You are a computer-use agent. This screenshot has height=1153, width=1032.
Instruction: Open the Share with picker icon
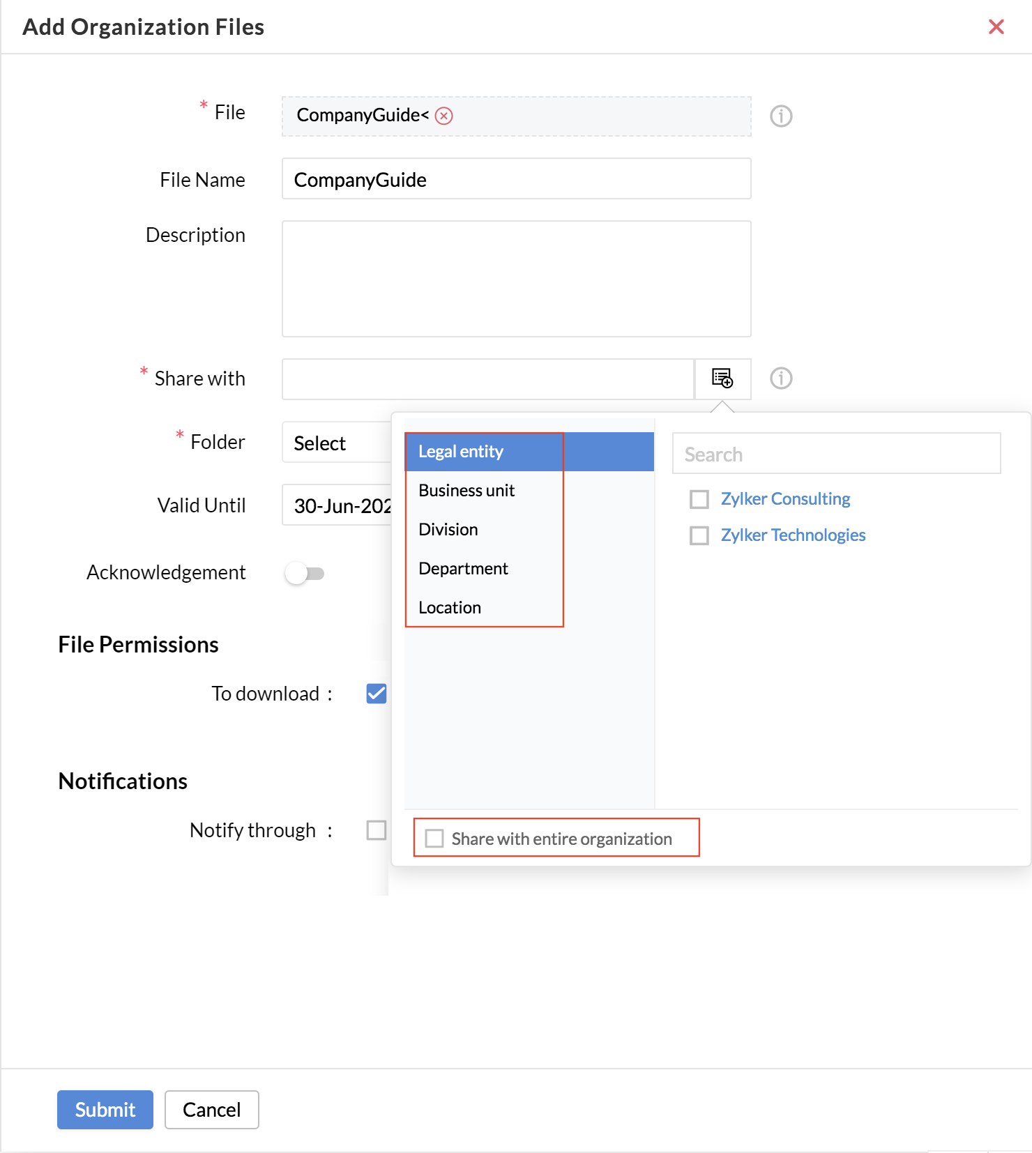[x=722, y=379]
